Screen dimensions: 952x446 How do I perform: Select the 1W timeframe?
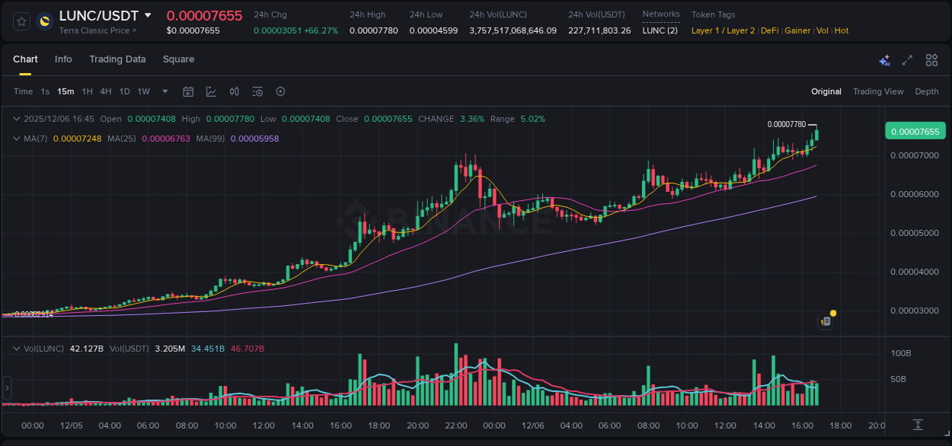point(143,91)
